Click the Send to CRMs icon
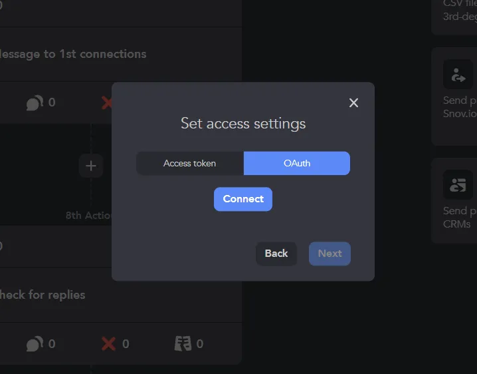 point(458,185)
